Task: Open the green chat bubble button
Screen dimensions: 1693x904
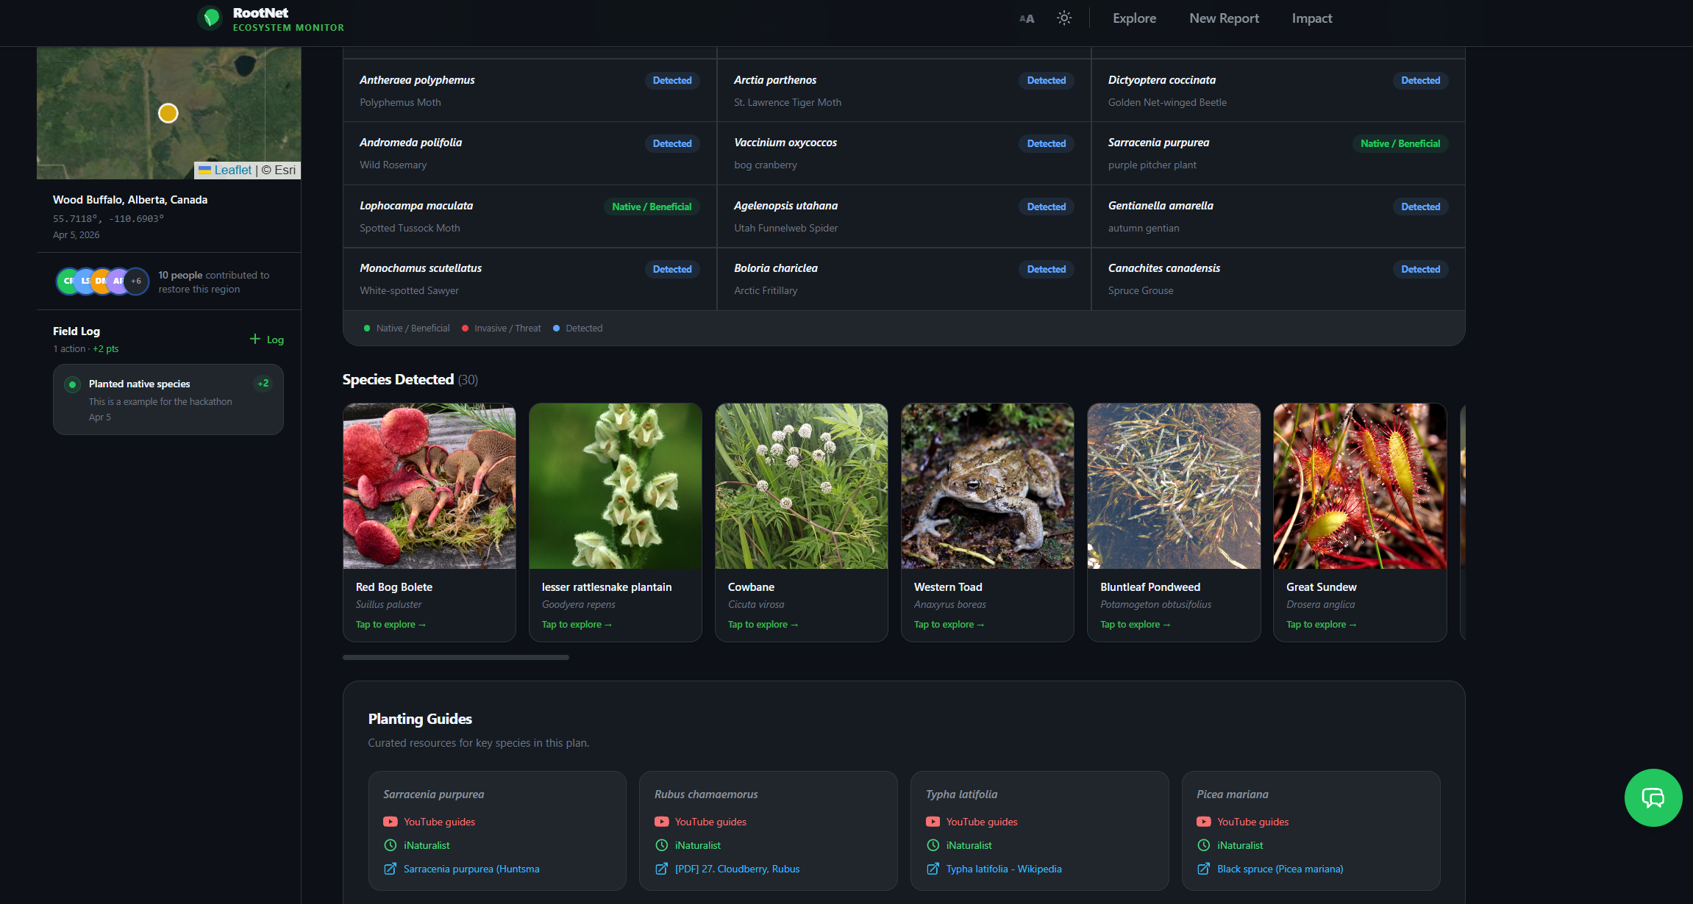Action: click(x=1653, y=797)
